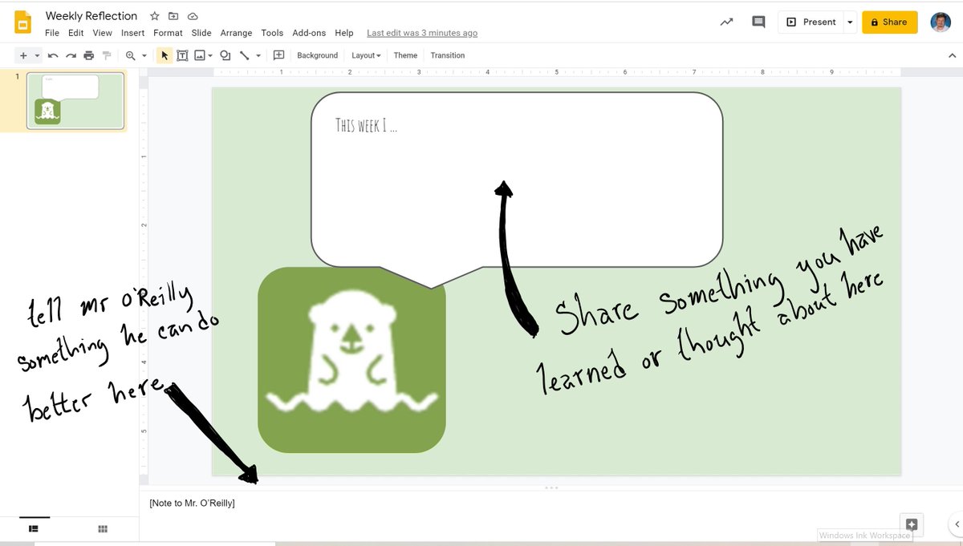The image size is (963, 546).
Task: Expand new slide layout dropdown arrow
Action: tap(37, 55)
